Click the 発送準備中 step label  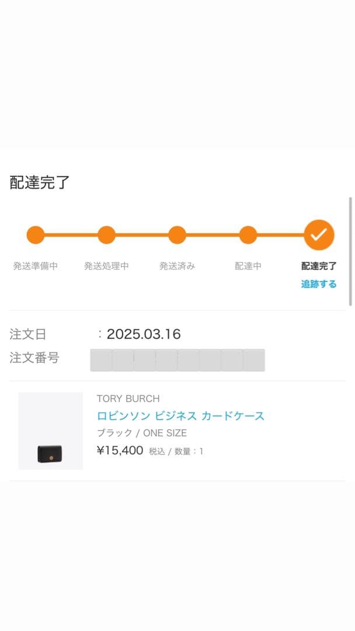coord(36,266)
